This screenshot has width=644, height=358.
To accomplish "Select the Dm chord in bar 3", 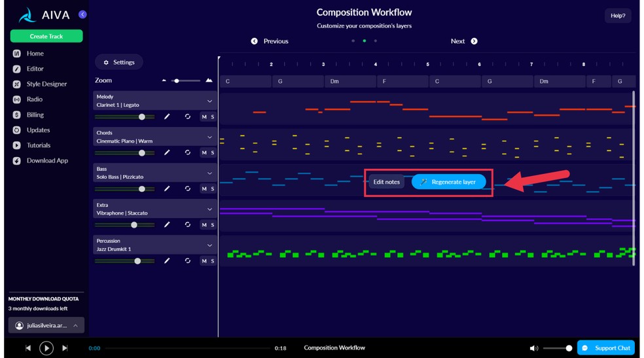I will (x=350, y=81).
